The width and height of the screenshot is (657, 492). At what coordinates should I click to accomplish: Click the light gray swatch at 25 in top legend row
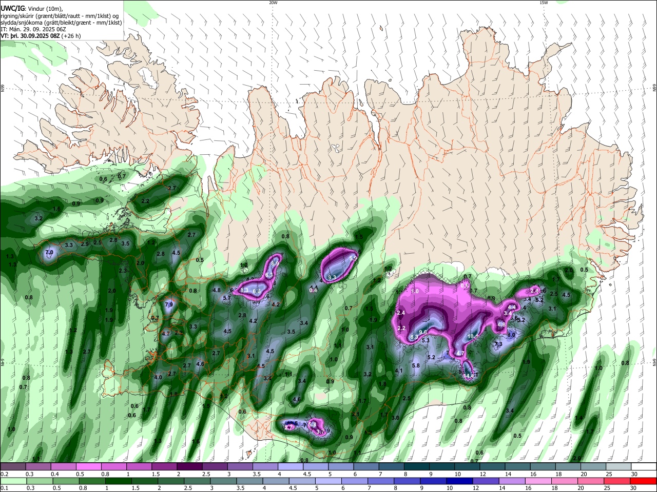[619, 467]
